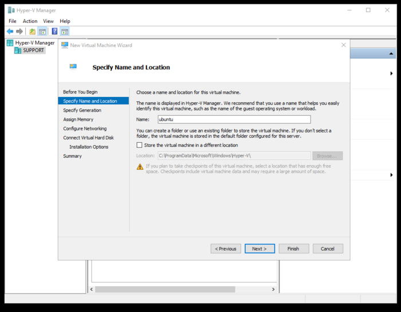The width and height of the screenshot is (401, 312).
Task: Click the Next button
Action: click(x=260, y=248)
